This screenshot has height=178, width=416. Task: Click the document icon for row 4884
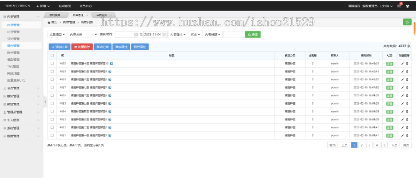(x=407, y=111)
